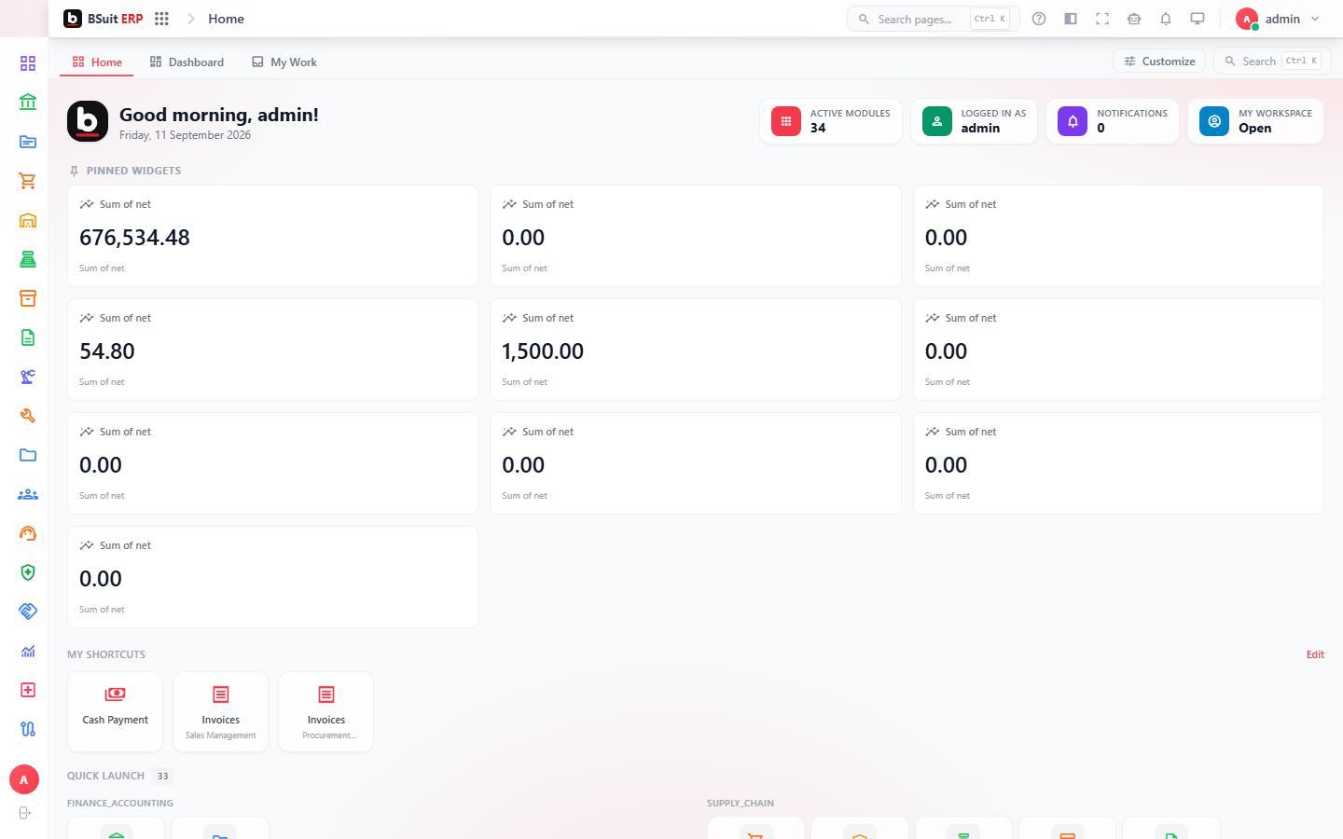The width and height of the screenshot is (1343, 839).
Task: Open the orange shopping cart sidebar module
Action: (28, 181)
